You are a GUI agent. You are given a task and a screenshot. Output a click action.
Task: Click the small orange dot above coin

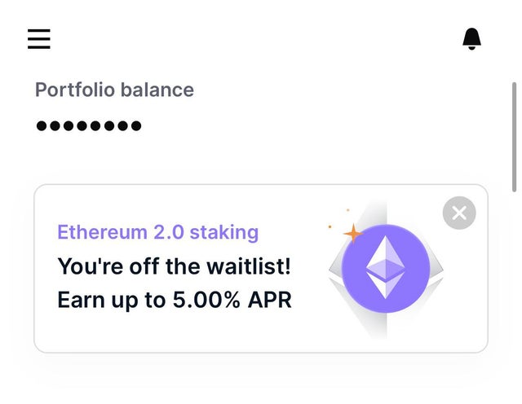[x=348, y=210]
